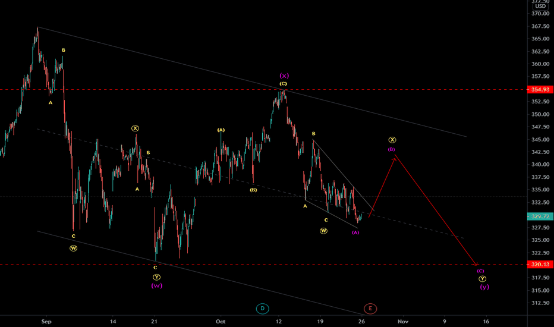
Task: Click the 340.00 price scale value
Action: [540, 164]
